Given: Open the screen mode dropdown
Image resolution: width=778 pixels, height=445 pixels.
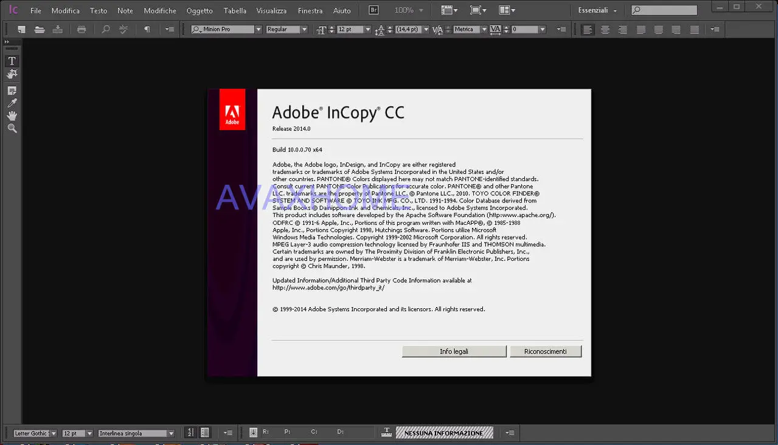Looking at the screenshot, I should [479, 10].
